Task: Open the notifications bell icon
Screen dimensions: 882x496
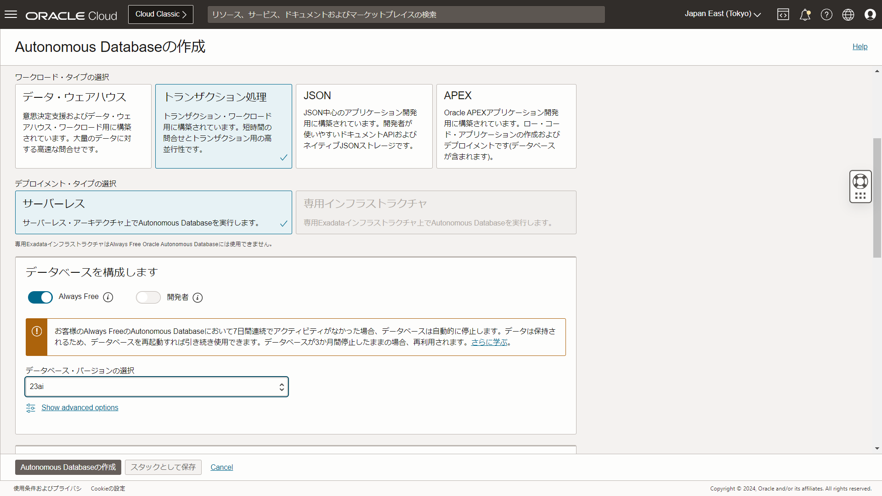Action: (804, 14)
